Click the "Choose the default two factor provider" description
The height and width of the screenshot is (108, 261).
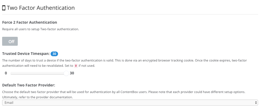pos(124,92)
